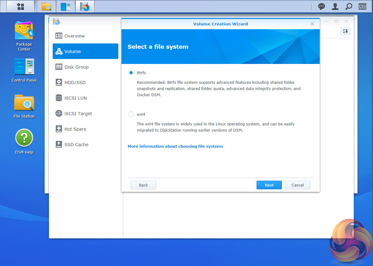Open Overview in Storage Manager sidebar

pyautogui.click(x=86, y=36)
